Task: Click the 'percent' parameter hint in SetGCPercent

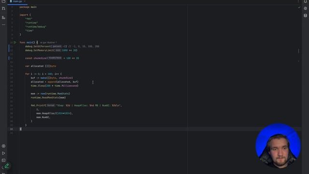Action: point(57,46)
